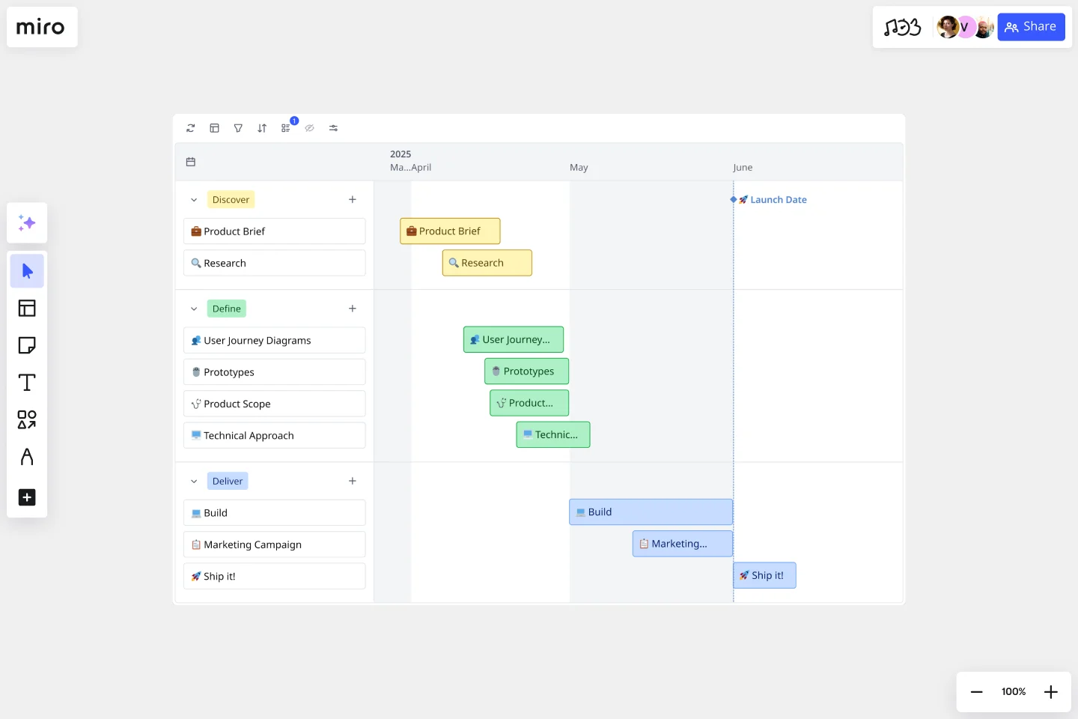The height and width of the screenshot is (719, 1078).
Task: Click the Define group tag
Action: pos(227,309)
